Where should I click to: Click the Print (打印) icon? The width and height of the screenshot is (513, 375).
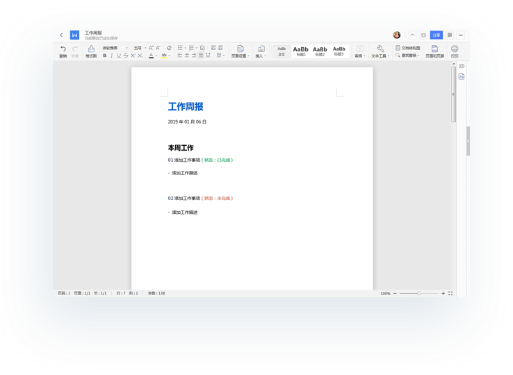click(x=455, y=49)
